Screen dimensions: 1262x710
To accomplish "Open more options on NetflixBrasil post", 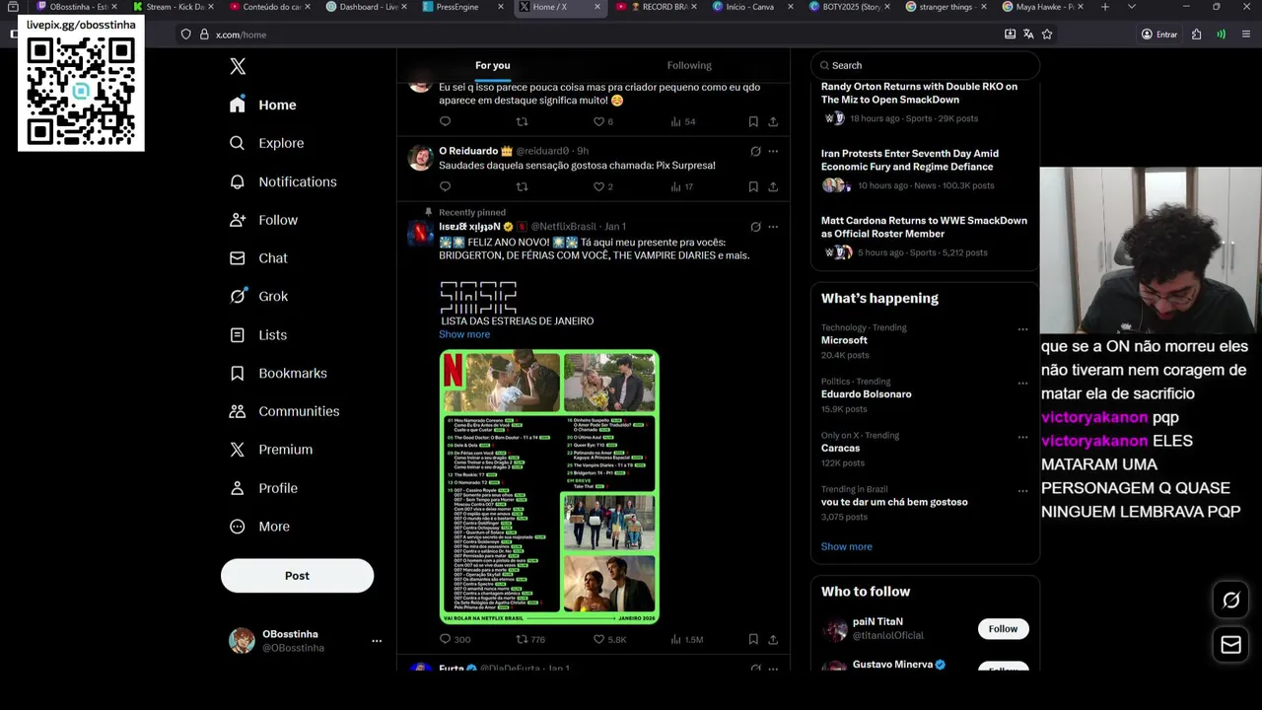I will tap(773, 226).
